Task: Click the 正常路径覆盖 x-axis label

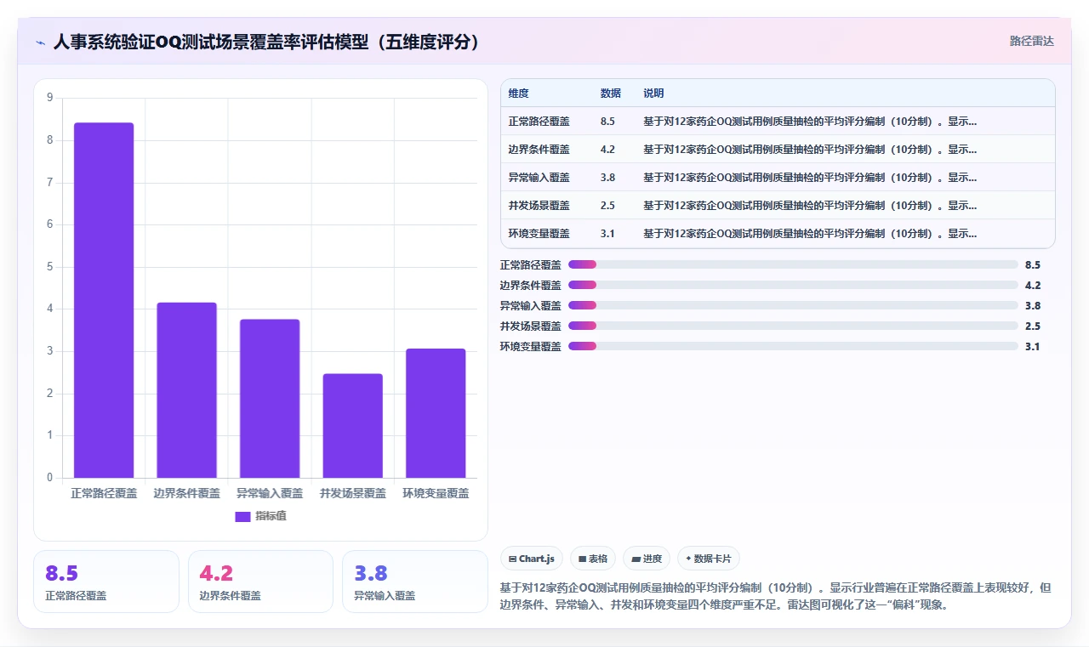Action: coord(104,493)
